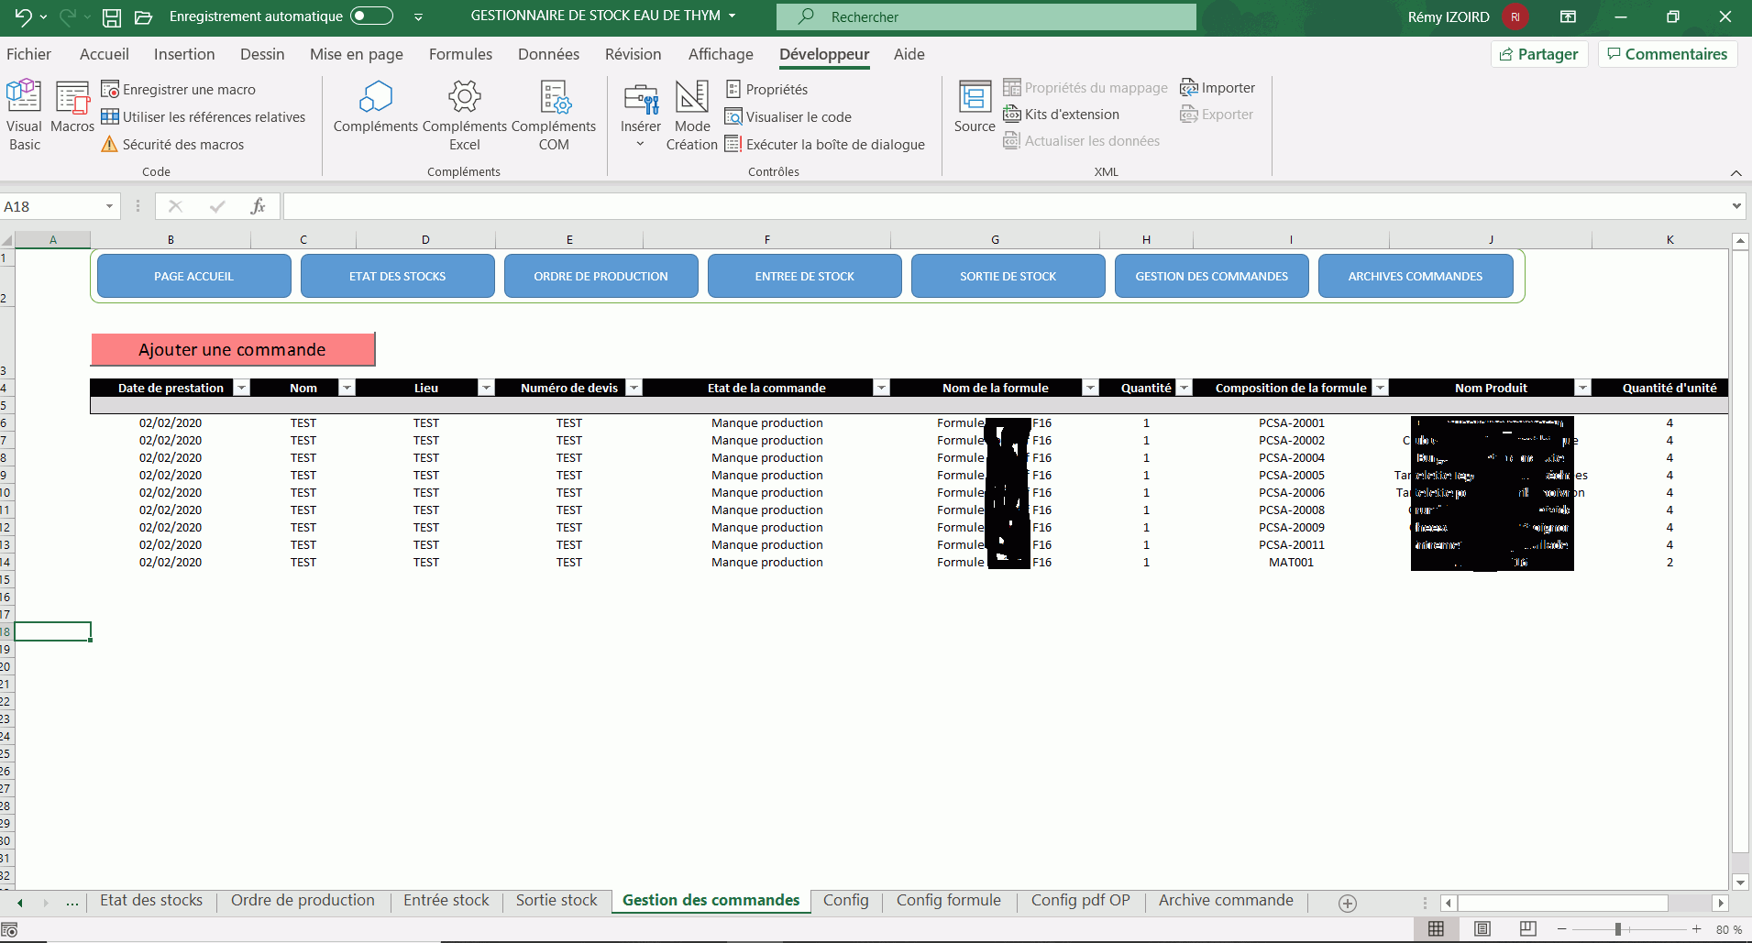Switch to Archive commande sheet tab
1752x943 pixels.
click(x=1225, y=900)
